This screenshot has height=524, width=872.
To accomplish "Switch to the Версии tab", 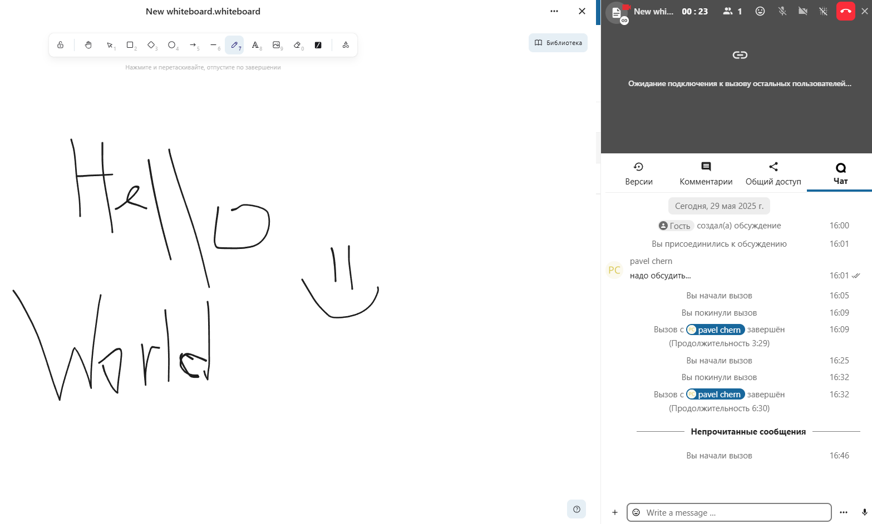I will (x=638, y=173).
